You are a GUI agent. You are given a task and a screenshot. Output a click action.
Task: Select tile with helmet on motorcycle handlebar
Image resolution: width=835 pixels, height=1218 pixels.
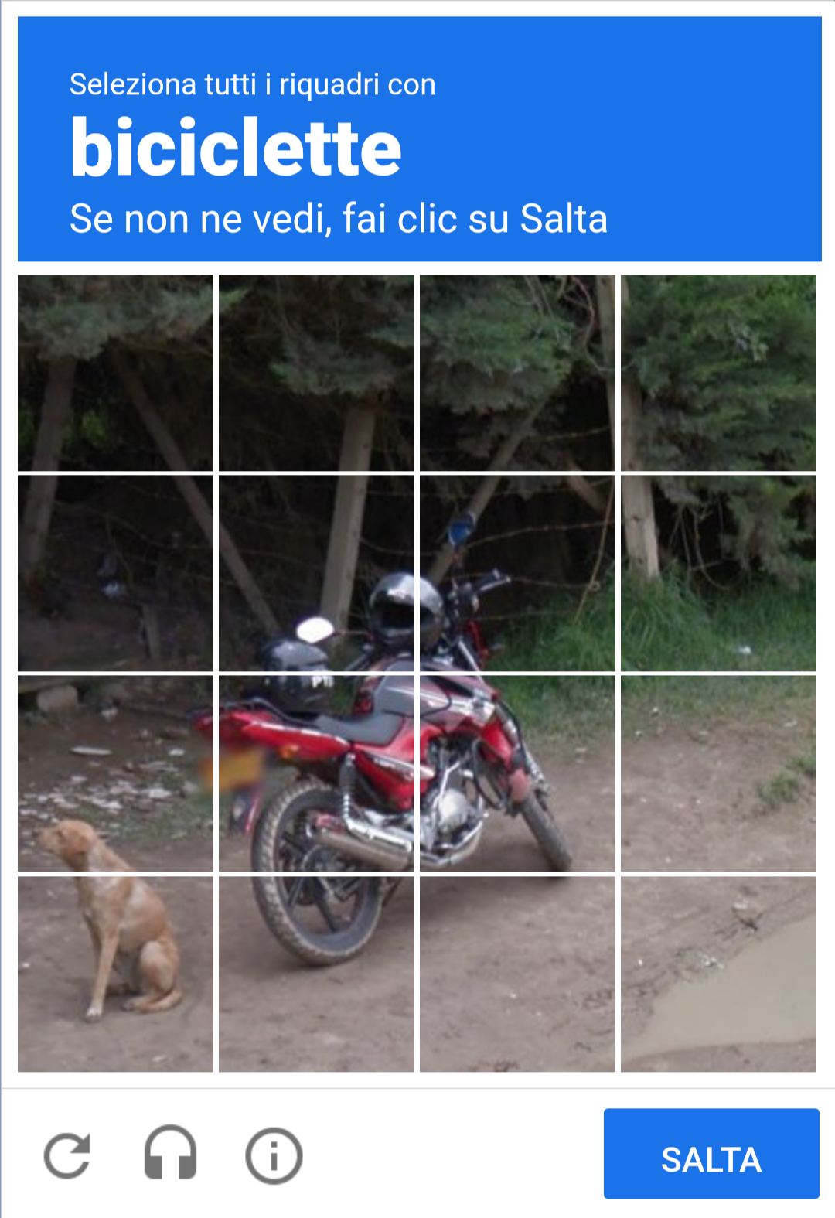pyautogui.click(x=517, y=573)
